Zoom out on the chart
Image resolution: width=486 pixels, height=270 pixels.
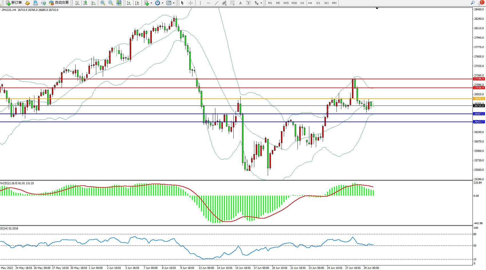[111, 3]
